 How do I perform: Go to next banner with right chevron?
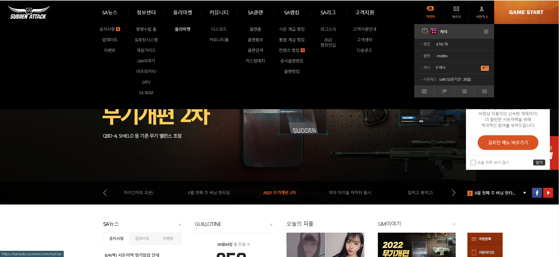tap(454, 193)
